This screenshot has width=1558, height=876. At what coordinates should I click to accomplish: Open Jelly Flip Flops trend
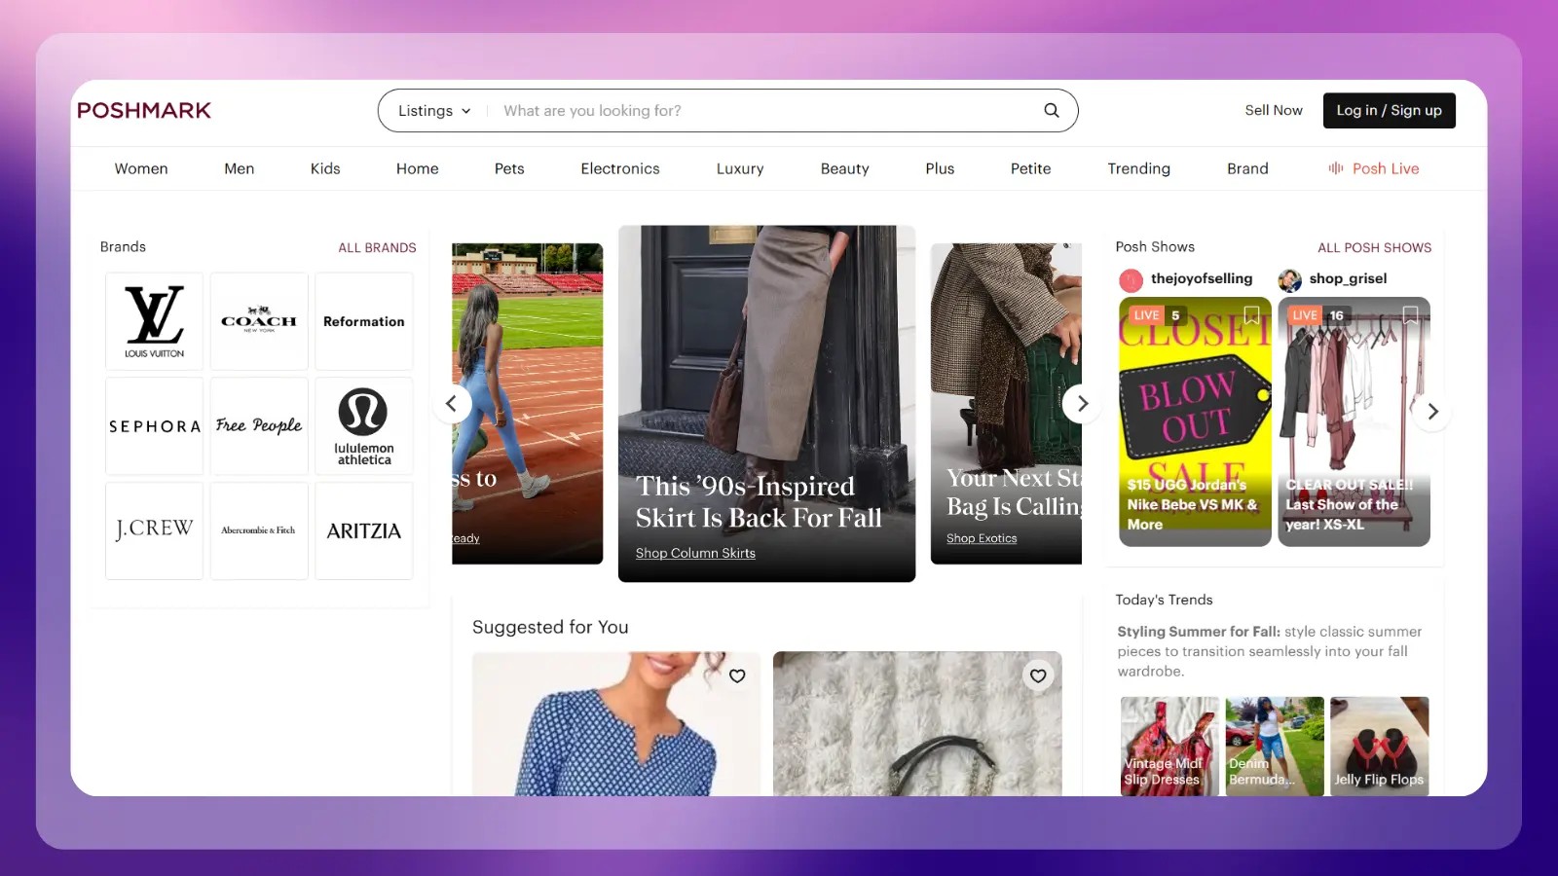(x=1380, y=747)
